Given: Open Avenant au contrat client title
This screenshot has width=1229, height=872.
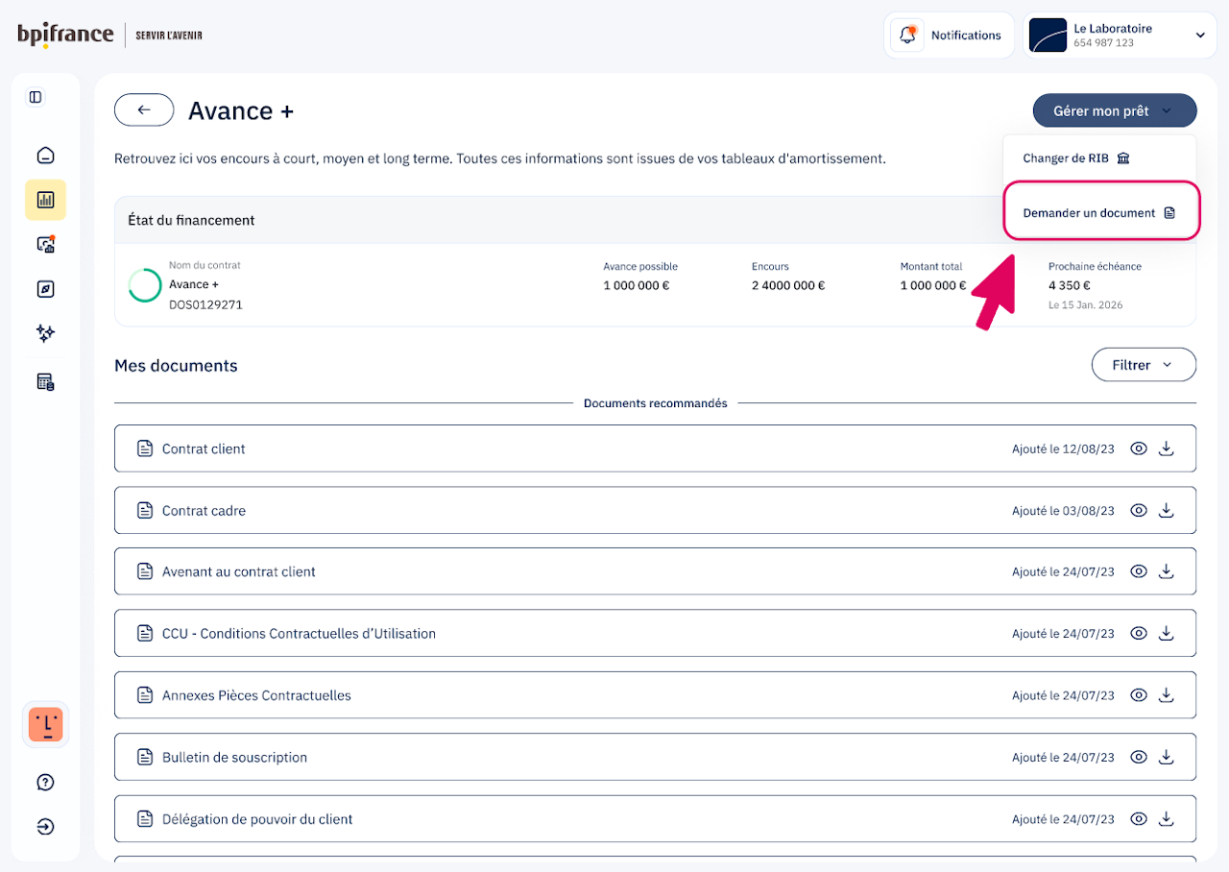Looking at the screenshot, I should tap(239, 571).
